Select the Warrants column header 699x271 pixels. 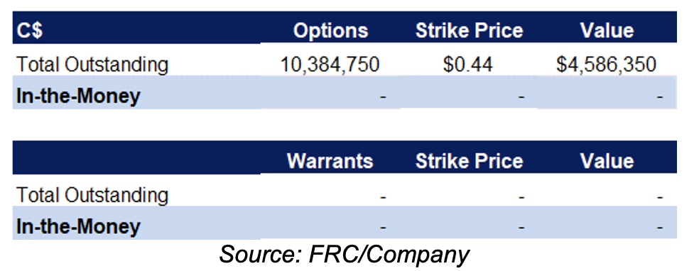(x=330, y=161)
